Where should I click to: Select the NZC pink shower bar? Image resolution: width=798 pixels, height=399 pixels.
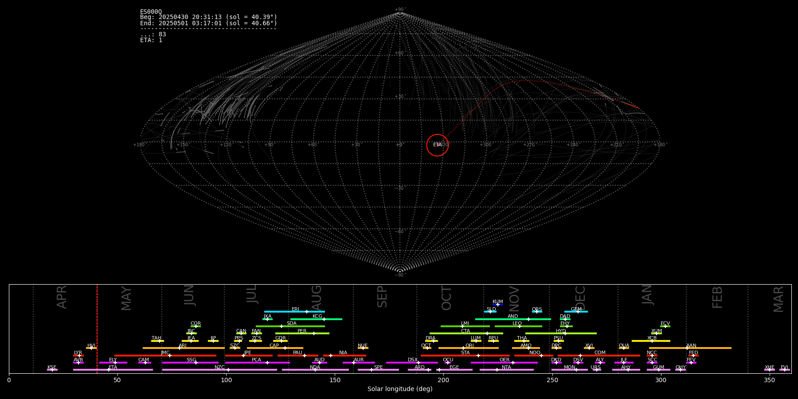219,370
